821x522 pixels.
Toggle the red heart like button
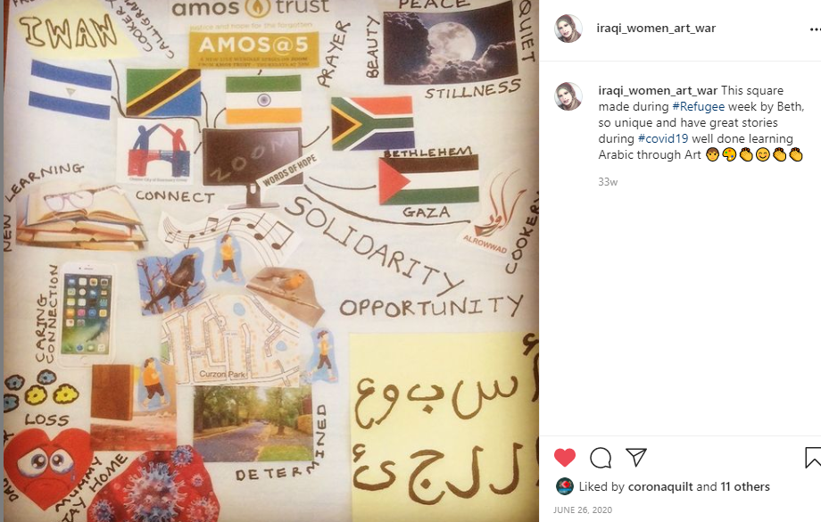(564, 458)
